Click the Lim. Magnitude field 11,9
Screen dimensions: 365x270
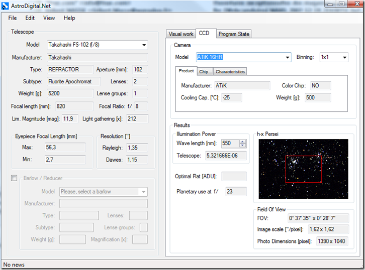tap(70, 119)
